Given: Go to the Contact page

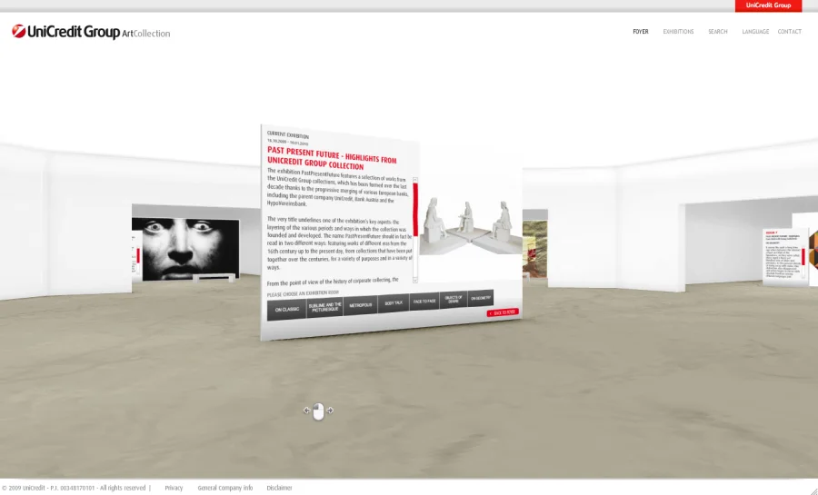Looking at the screenshot, I should point(790,32).
